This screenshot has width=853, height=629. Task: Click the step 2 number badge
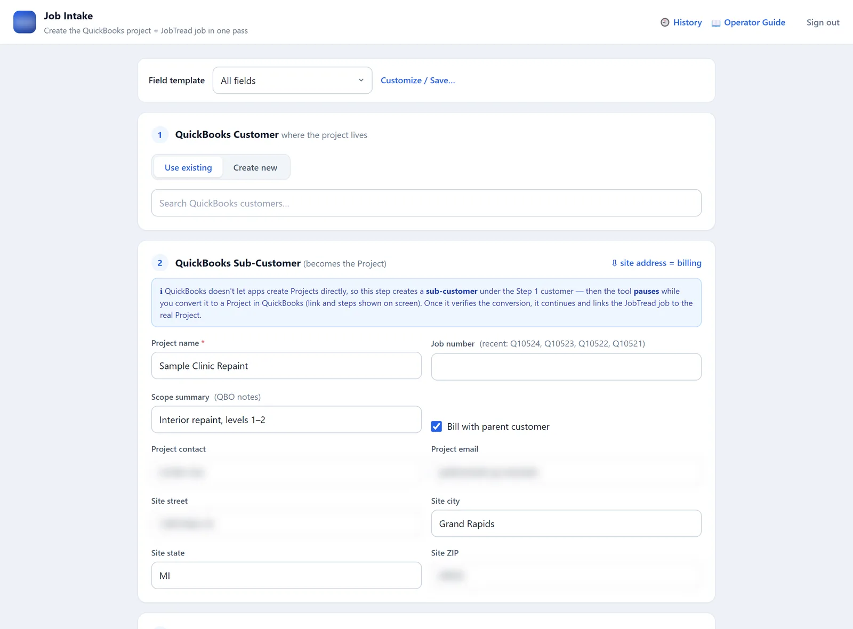click(160, 263)
